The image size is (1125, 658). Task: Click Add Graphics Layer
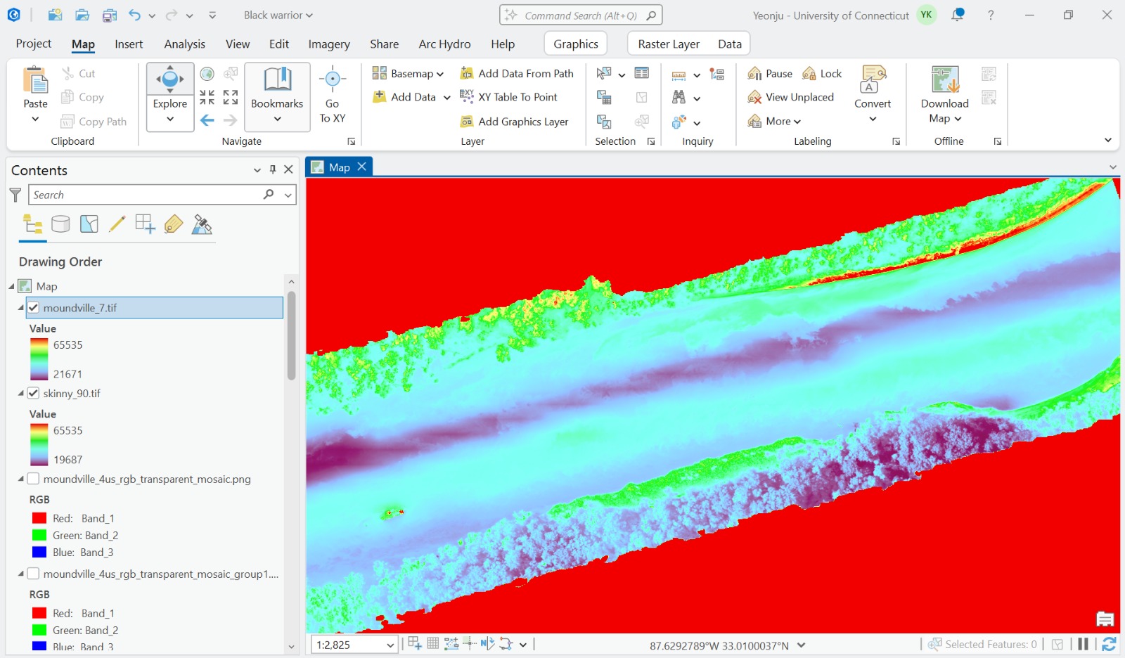[x=514, y=122]
